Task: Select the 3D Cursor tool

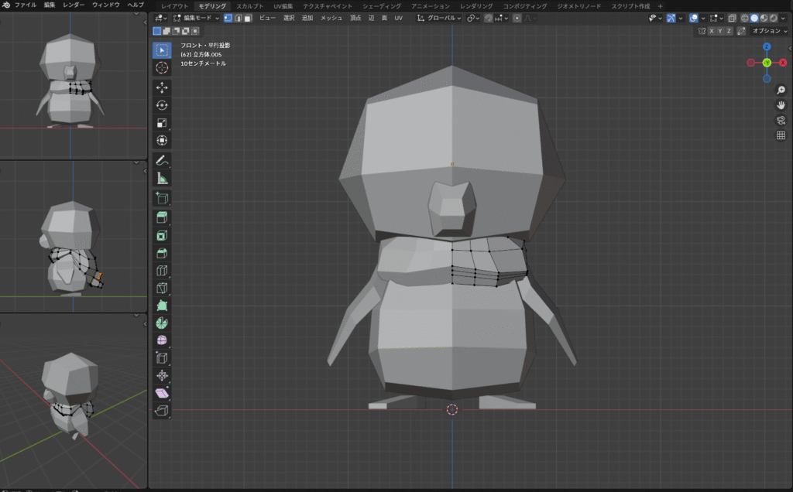Action: pyautogui.click(x=162, y=68)
